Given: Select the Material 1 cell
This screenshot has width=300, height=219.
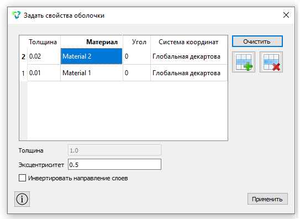Looking at the screenshot, I should (92, 73).
